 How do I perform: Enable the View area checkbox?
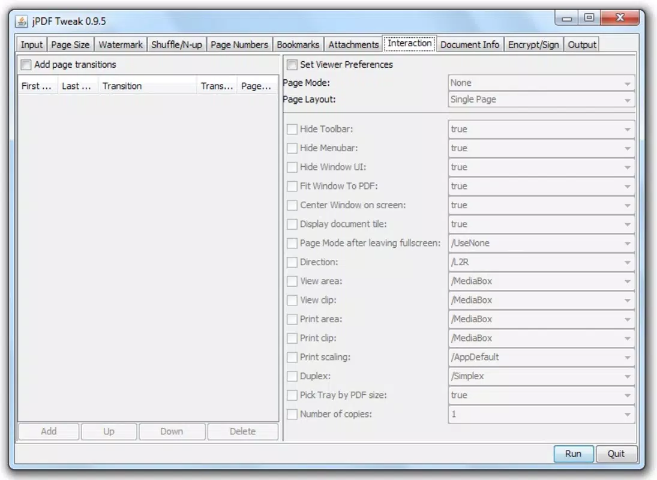pyautogui.click(x=292, y=281)
